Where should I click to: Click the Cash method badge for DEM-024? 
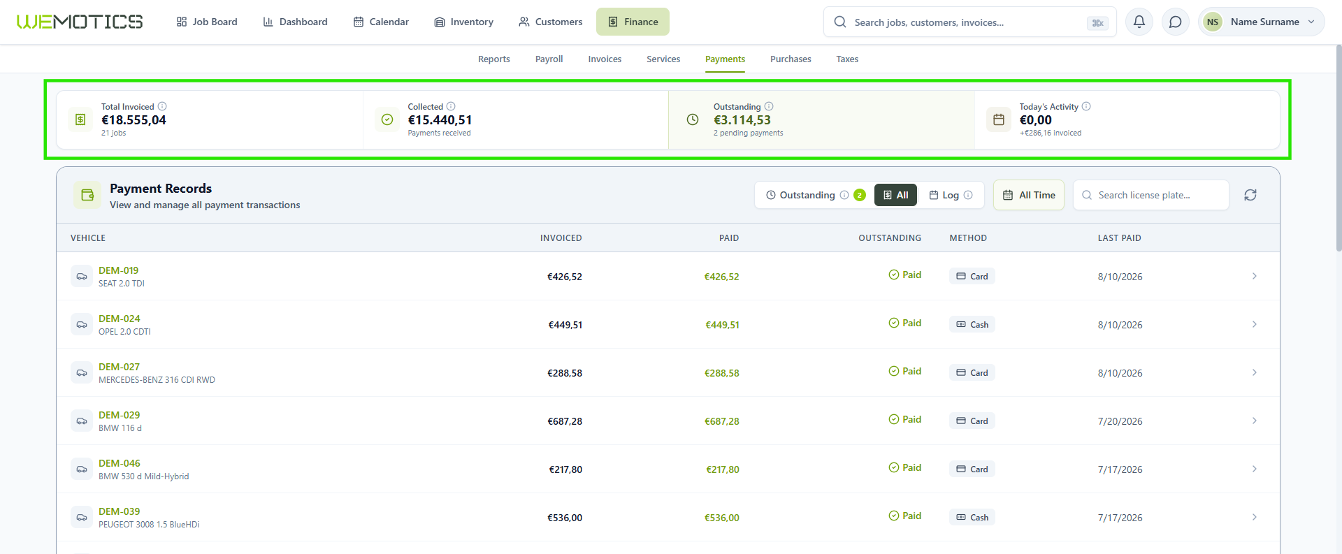point(972,324)
